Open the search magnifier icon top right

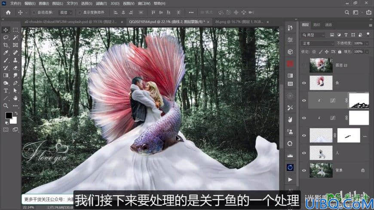[x=347, y=12]
